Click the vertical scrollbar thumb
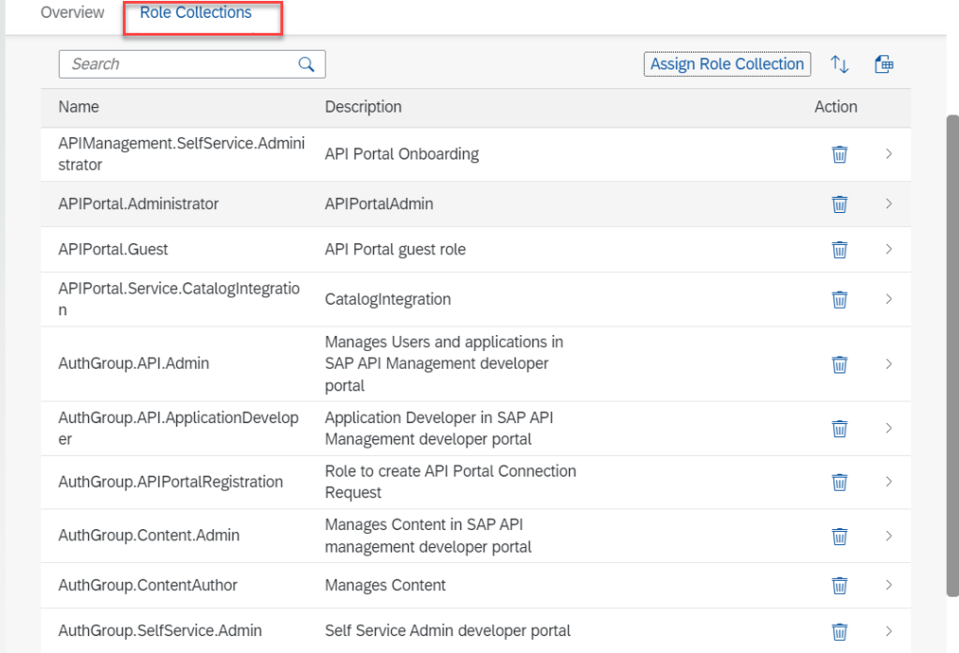Viewport: 959px width, 653px height. pos(952,355)
